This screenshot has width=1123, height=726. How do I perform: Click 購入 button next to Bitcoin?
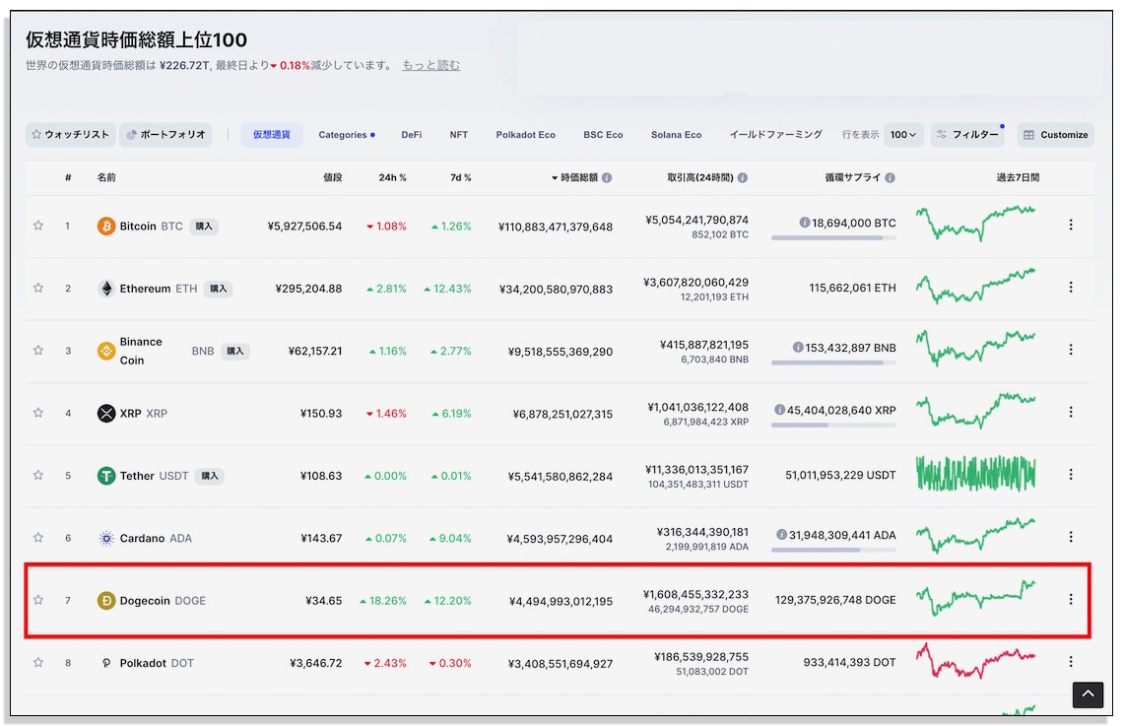pos(204,227)
